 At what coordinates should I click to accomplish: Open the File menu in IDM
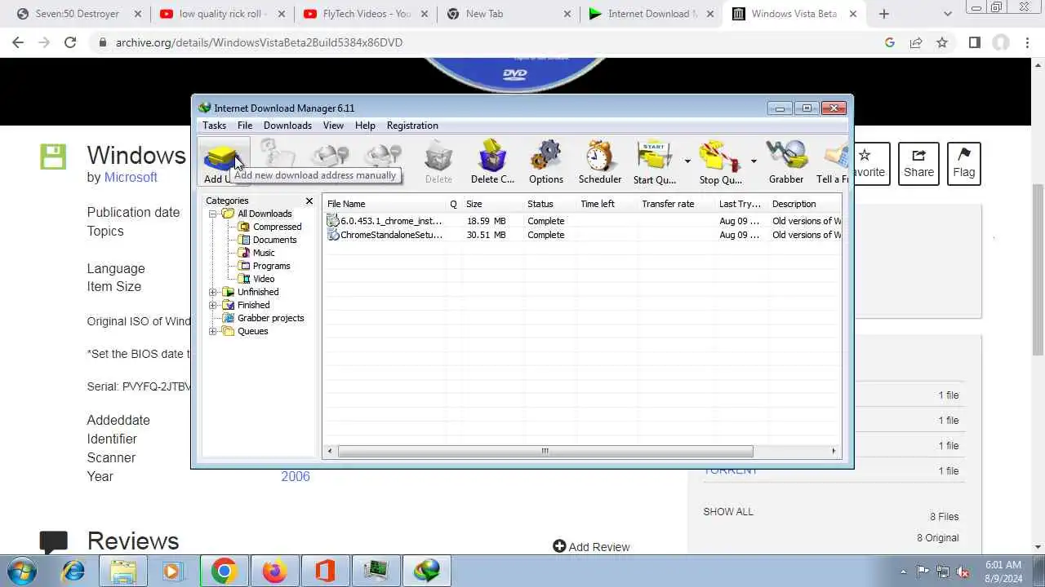245,126
